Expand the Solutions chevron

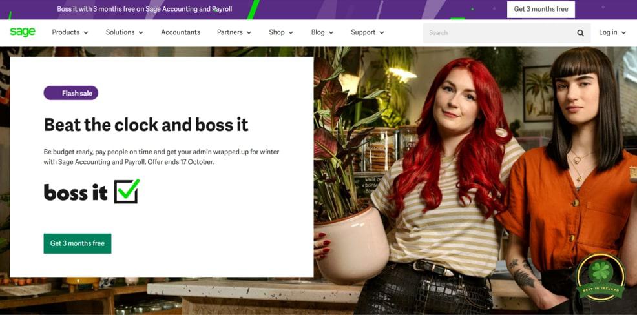coord(141,33)
